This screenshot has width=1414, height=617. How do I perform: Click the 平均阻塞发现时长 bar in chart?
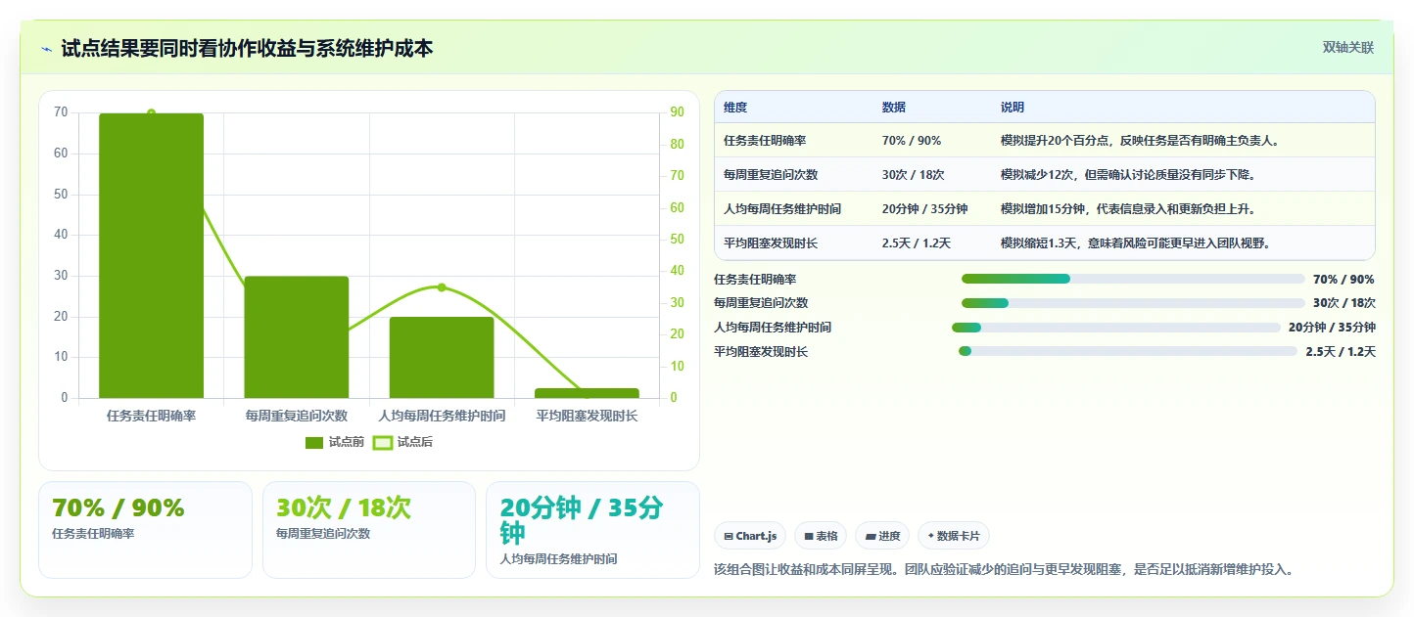(x=587, y=393)
